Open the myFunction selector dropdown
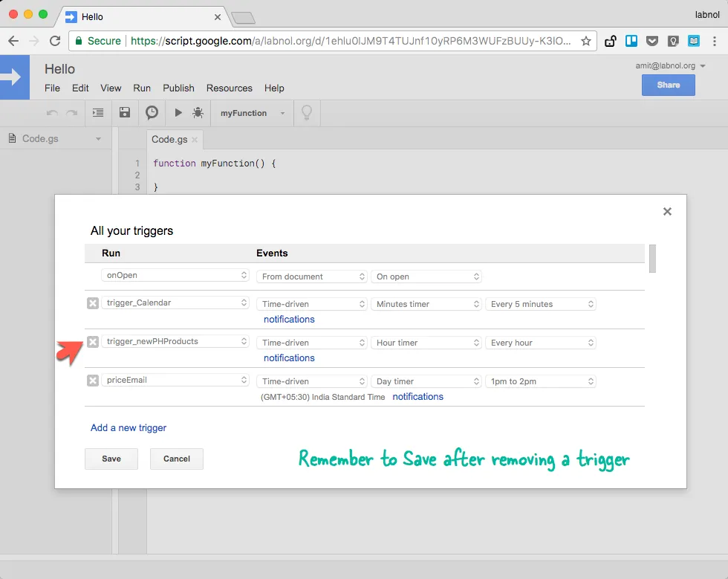The image size is (728, 579). pyautogui.click(x=253, y=112)
